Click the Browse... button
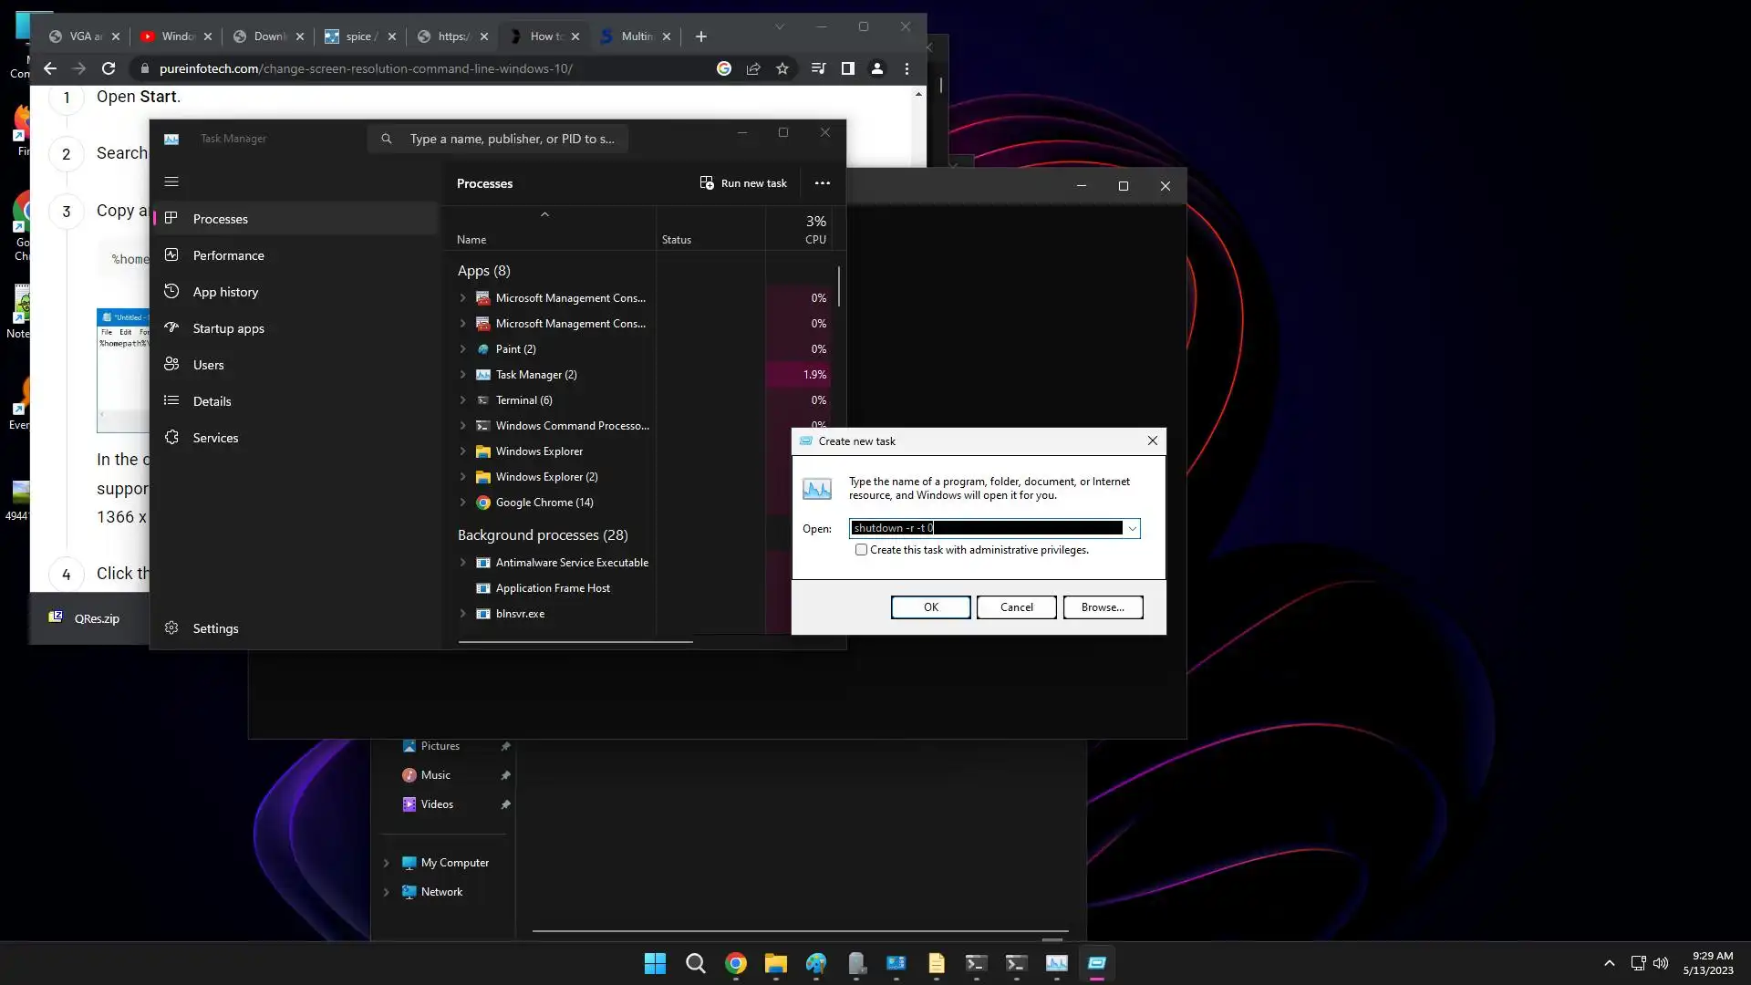The image size is (1751, 985). pos(1102,607)
